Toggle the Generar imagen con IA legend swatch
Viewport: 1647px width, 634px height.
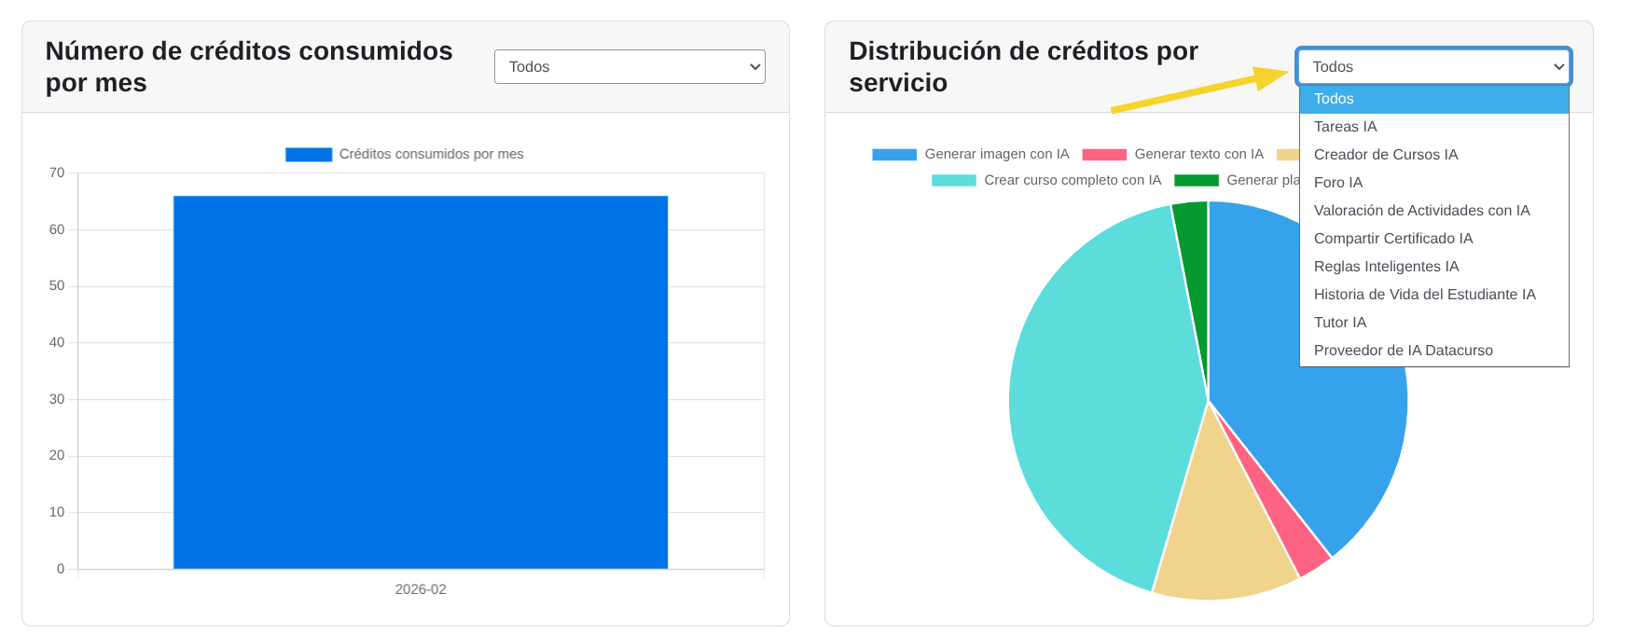coord(894,155)
